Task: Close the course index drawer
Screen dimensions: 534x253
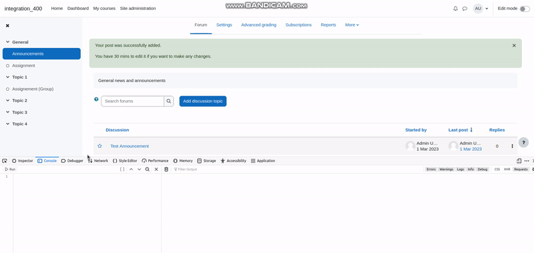Action: click(7, 25)
